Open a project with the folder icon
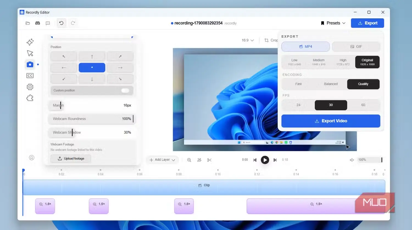 click(x=28, y=23)
